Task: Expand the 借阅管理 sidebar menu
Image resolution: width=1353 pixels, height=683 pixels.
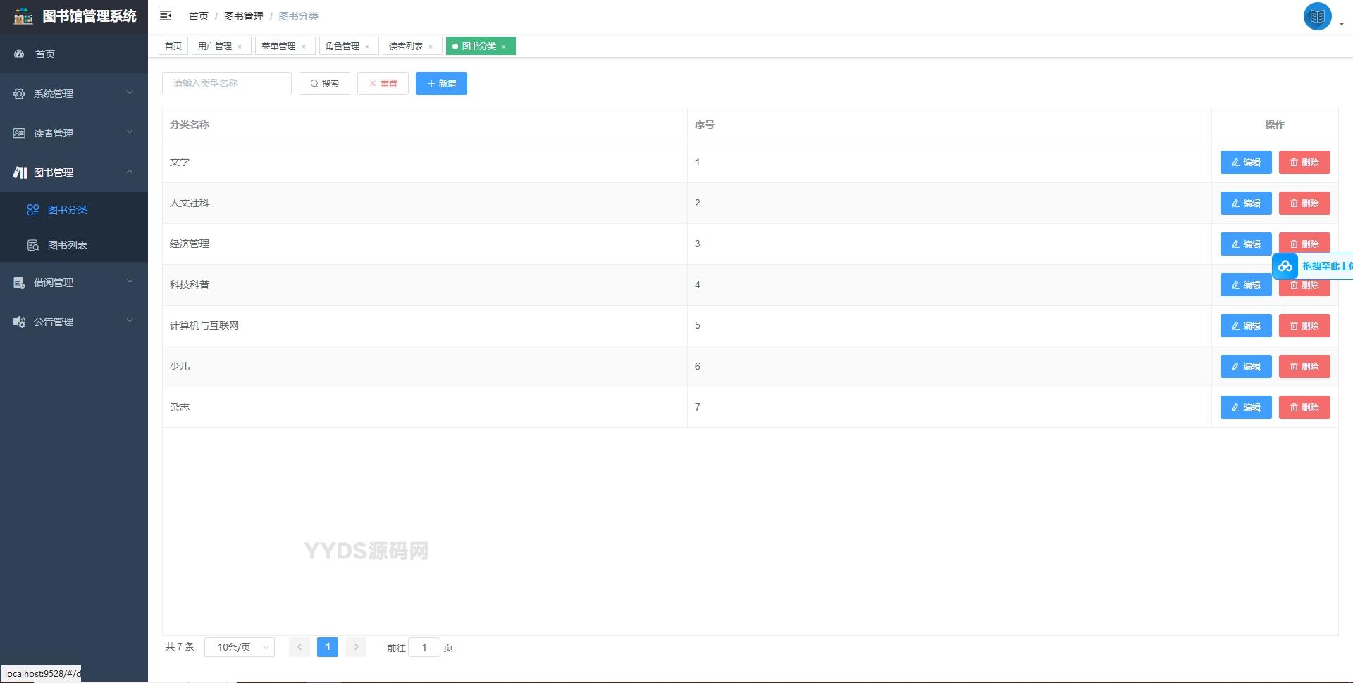Action: [73, 282]
